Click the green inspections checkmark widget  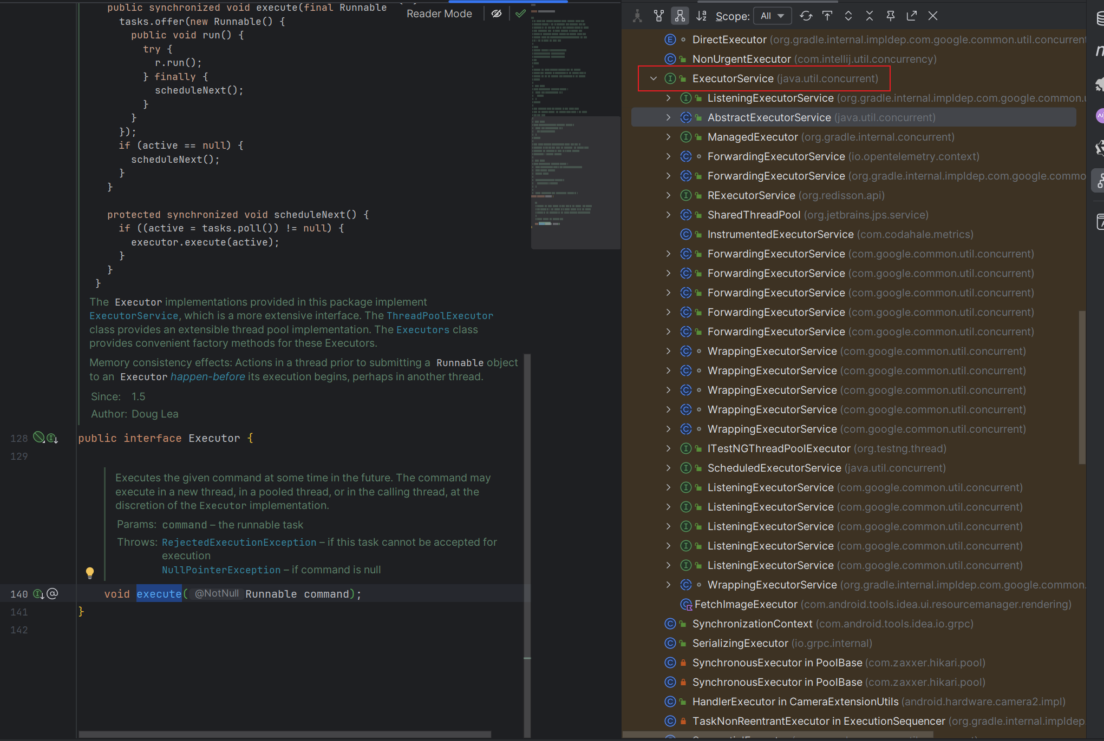[x=520, y=14]
